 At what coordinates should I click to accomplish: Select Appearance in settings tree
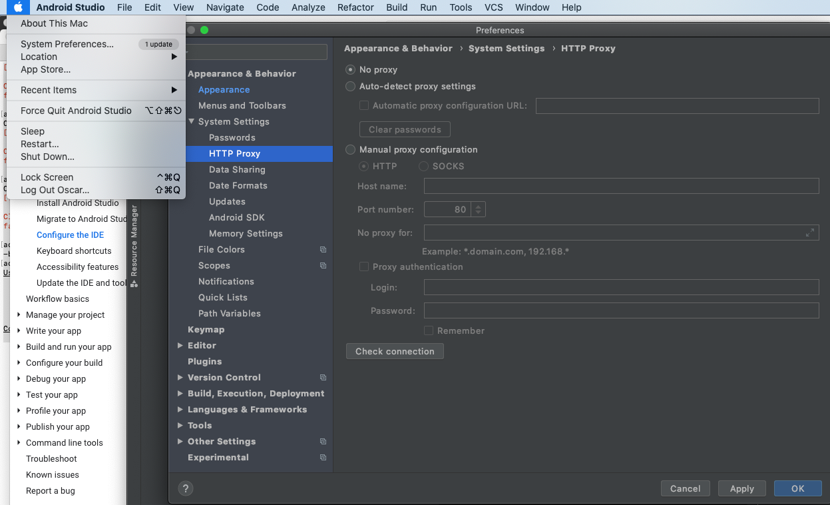(x=224, y=90)
